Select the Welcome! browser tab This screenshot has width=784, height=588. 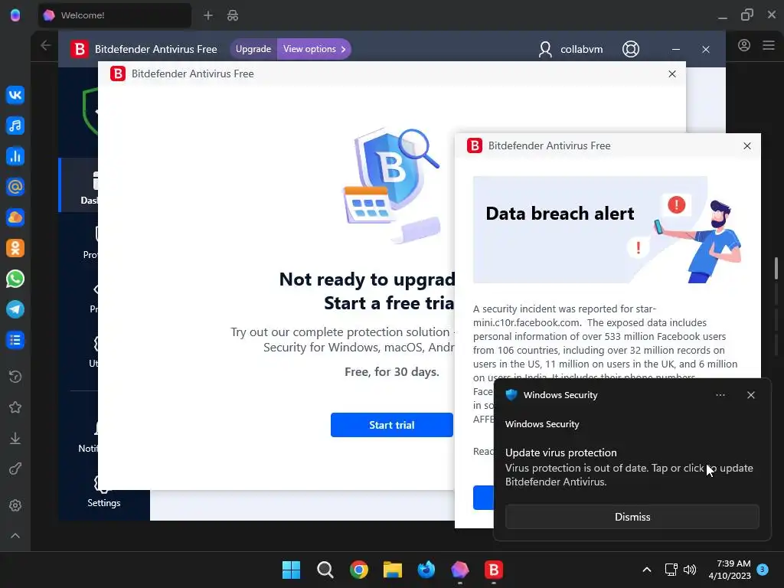click(115, 15)
